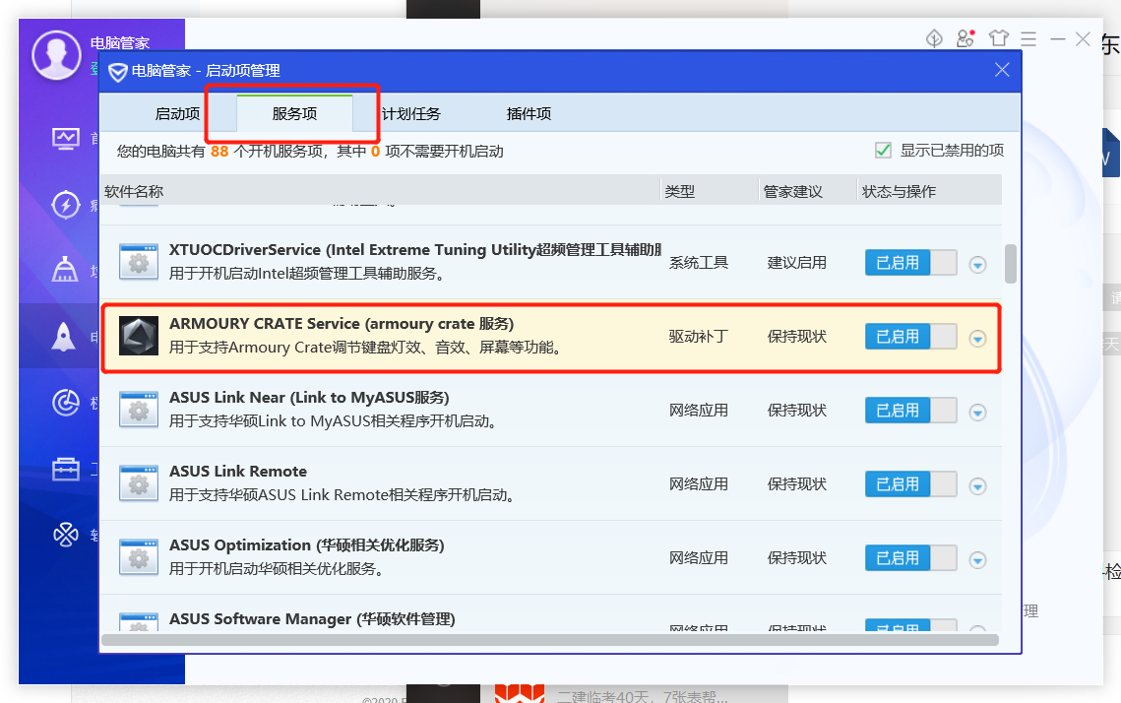The width and height of the screenshot is (1121, 703).
Task: Expand options arrow for ARMOURY CRATE Service
Action: click(978, 339)
